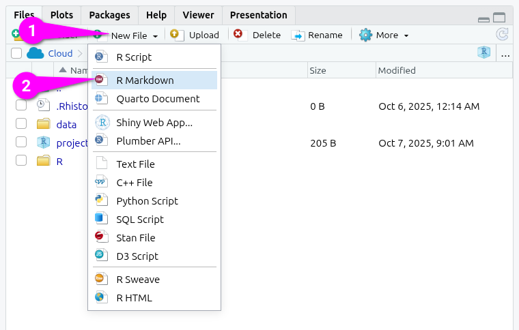Click the D3 Script JS icon
The width and height of the screenshot is (519, 330).
[101, 255]
